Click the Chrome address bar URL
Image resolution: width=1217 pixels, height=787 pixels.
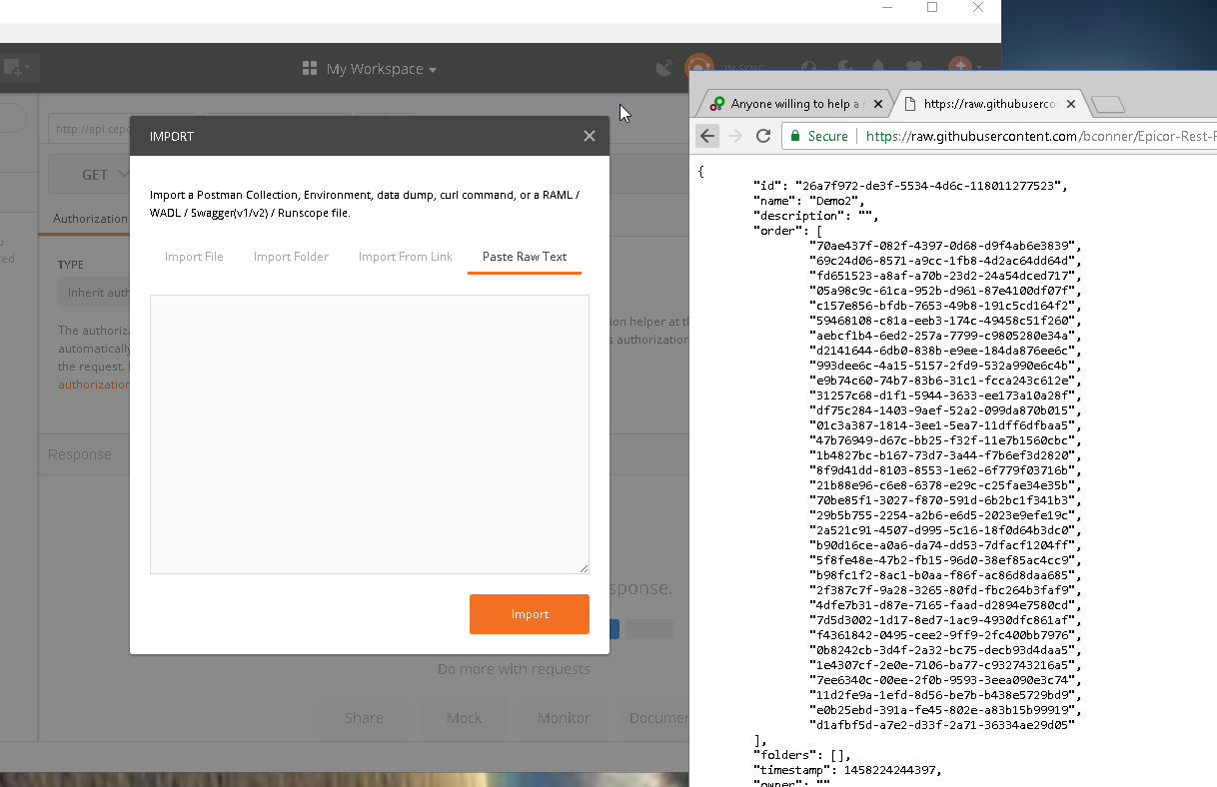(1039, 136)
